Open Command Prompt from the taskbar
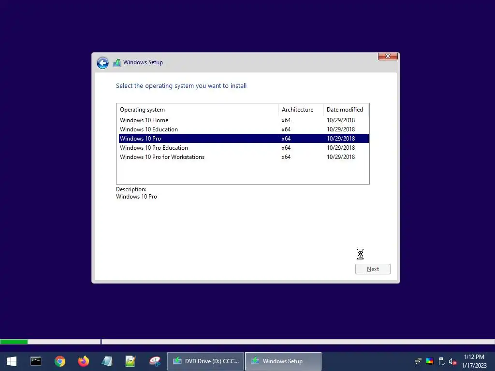The width and height of the screenshot is (495, 371). (x=36, y=361)
